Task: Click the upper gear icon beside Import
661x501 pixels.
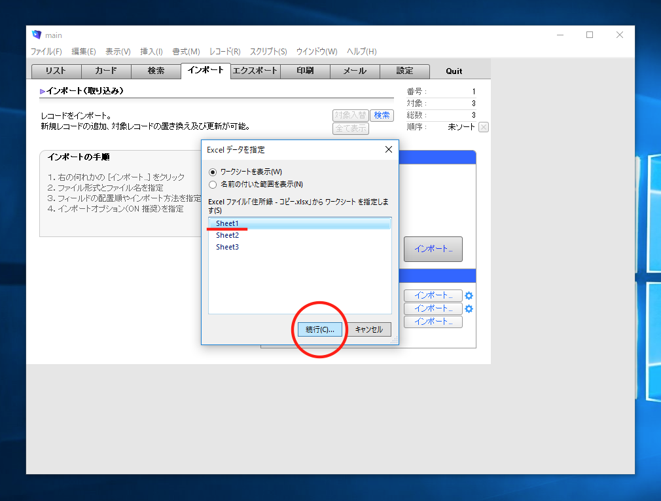Action: pyautogui.click(x=469, y=295)
